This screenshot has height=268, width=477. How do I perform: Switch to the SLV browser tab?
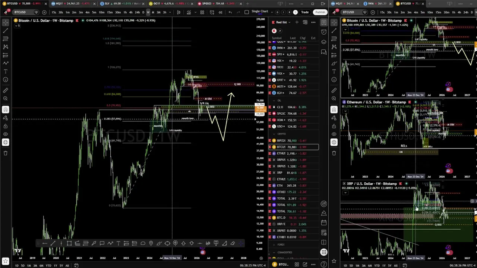121,3
